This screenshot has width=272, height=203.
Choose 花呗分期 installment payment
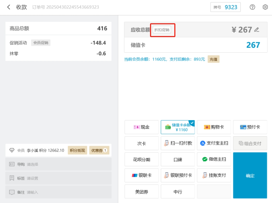[x=142, y=160]
